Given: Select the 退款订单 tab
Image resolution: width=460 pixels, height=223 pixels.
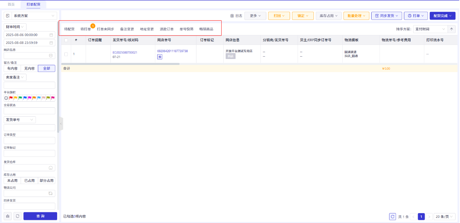Looking at the screenshot, I should pyautogui.click(x=167, y=29).
